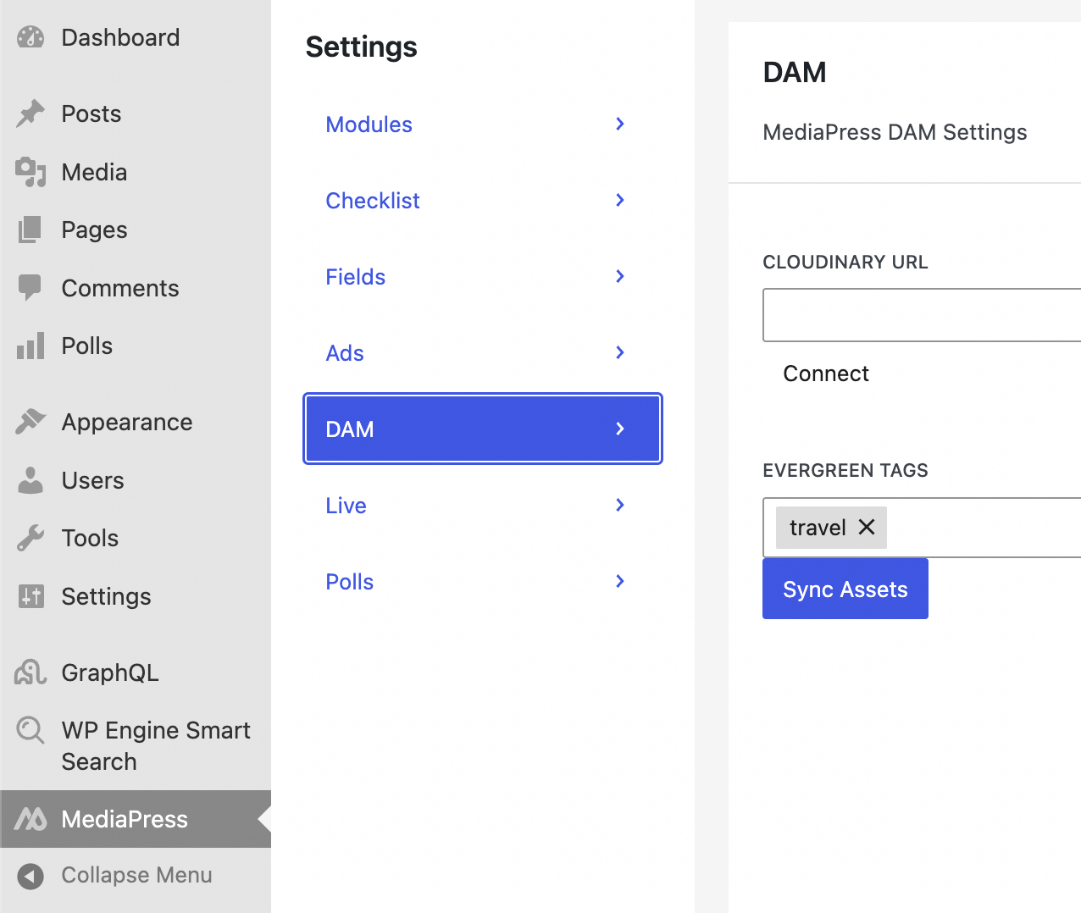The image size is (1081, 913).
Task: Open the Fields settings section
Action: pyautogui.click(x=356, y=277)
